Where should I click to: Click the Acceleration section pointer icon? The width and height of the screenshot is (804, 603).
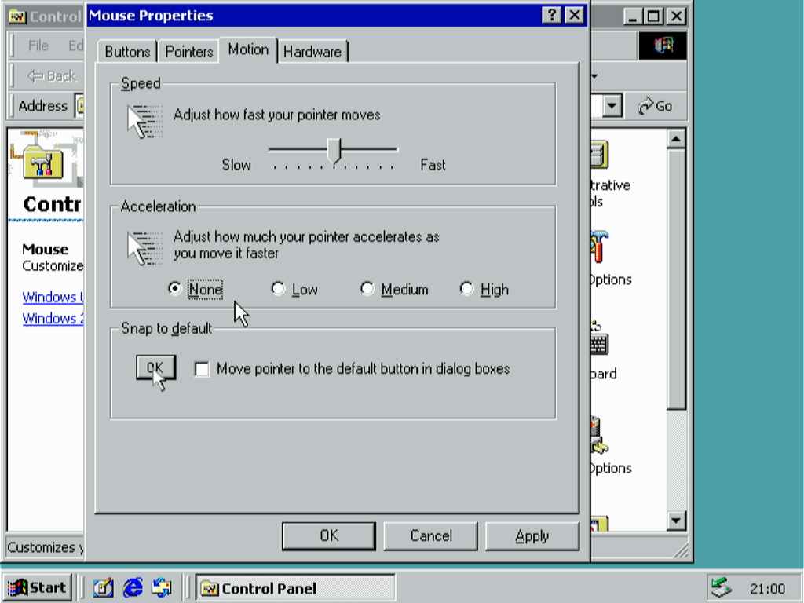[144, 248]
